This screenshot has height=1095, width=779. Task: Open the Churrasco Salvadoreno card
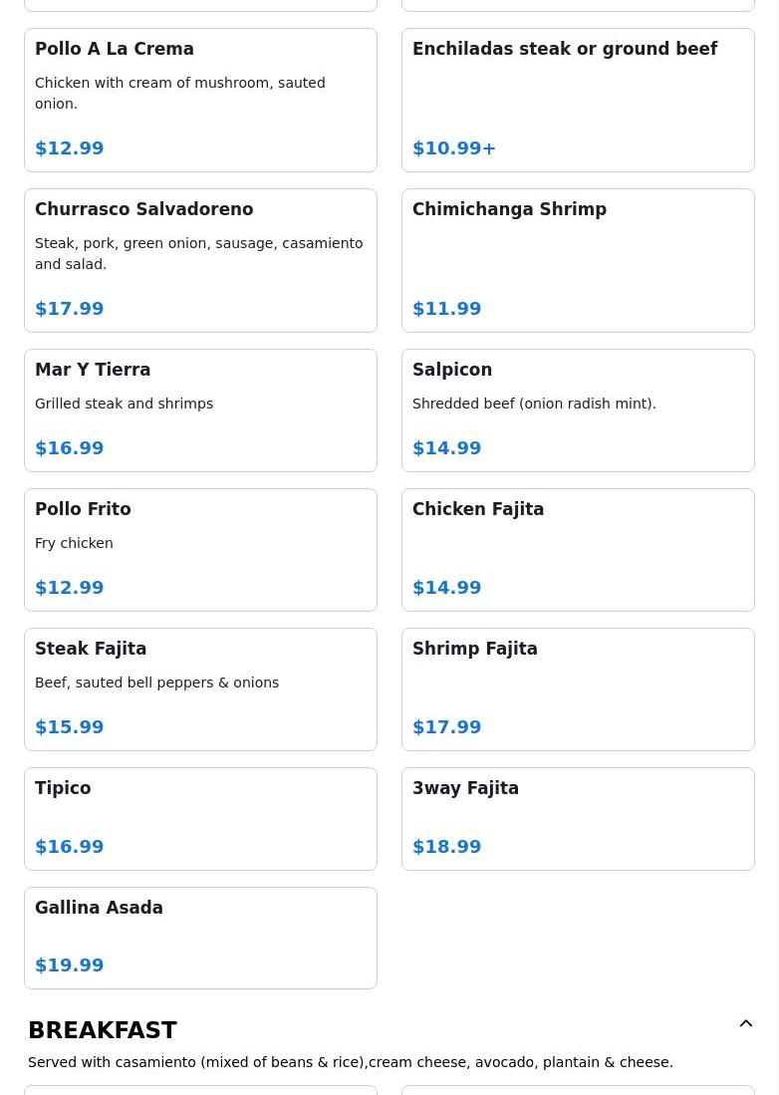point(200,260)
